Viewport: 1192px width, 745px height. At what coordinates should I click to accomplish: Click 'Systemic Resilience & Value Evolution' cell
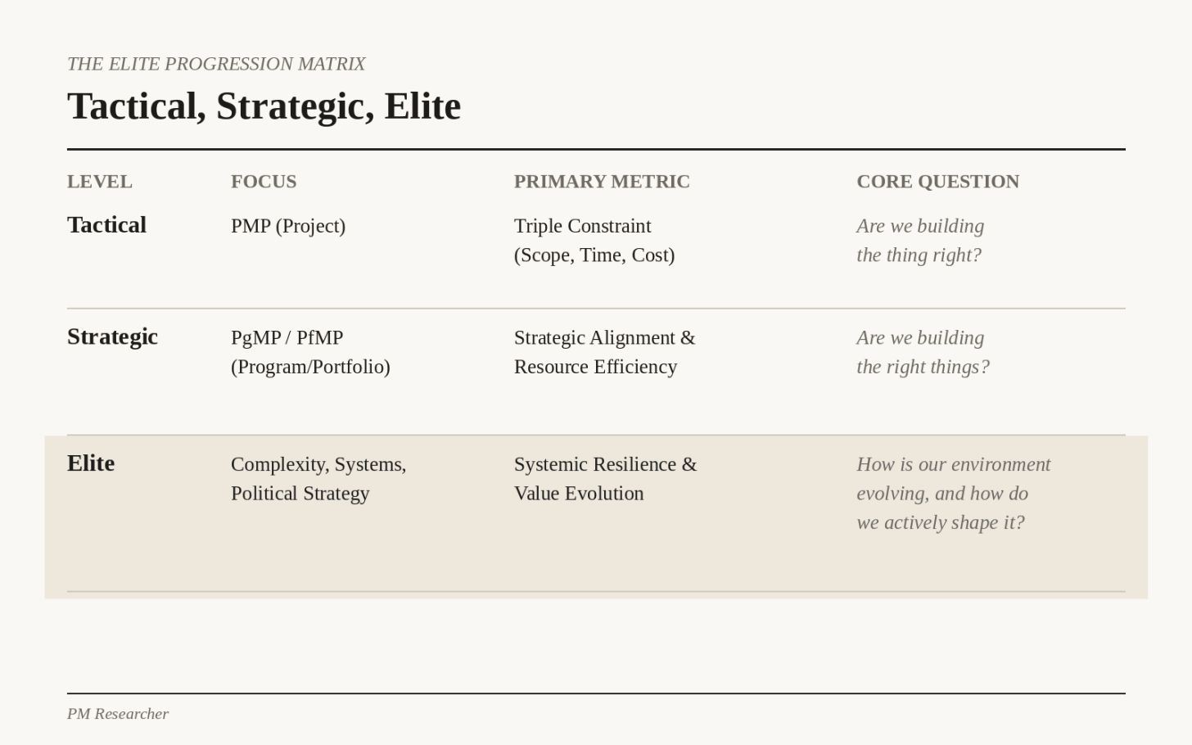tap(605, 479)
